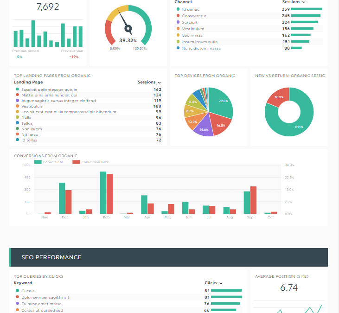Click the green dot beside Cursus keyword
Screen dimensions: 339x313
point(17,291)
